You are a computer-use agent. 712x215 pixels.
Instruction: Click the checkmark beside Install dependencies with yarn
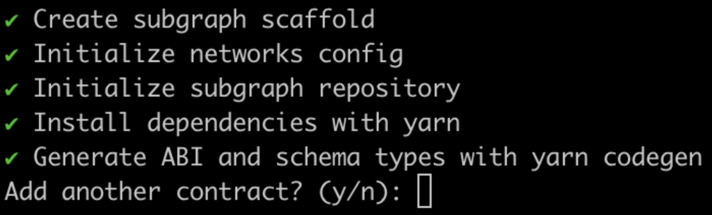(11, 124)
